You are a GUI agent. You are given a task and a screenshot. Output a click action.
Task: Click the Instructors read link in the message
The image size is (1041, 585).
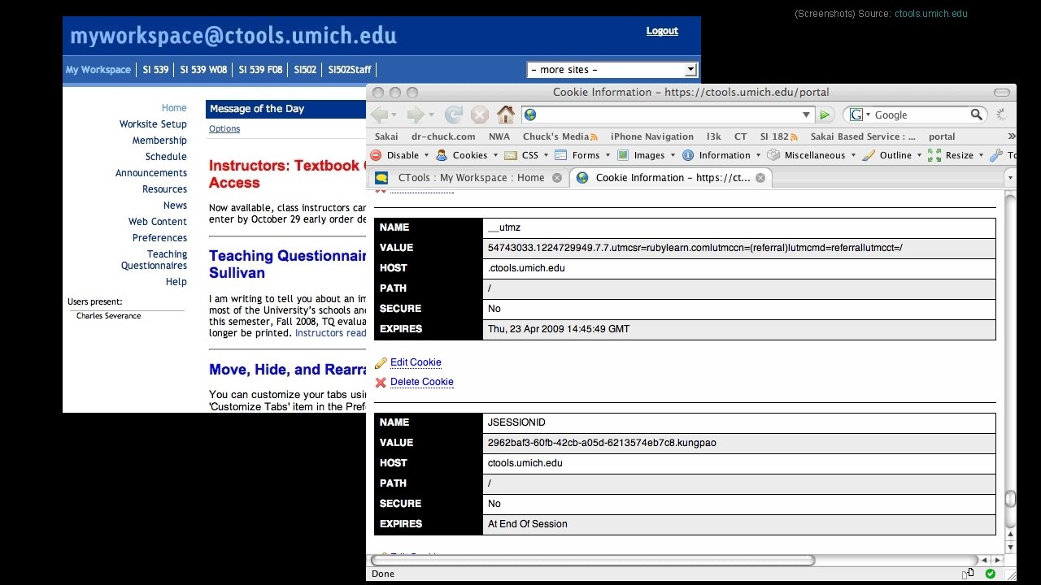(330, 333)
